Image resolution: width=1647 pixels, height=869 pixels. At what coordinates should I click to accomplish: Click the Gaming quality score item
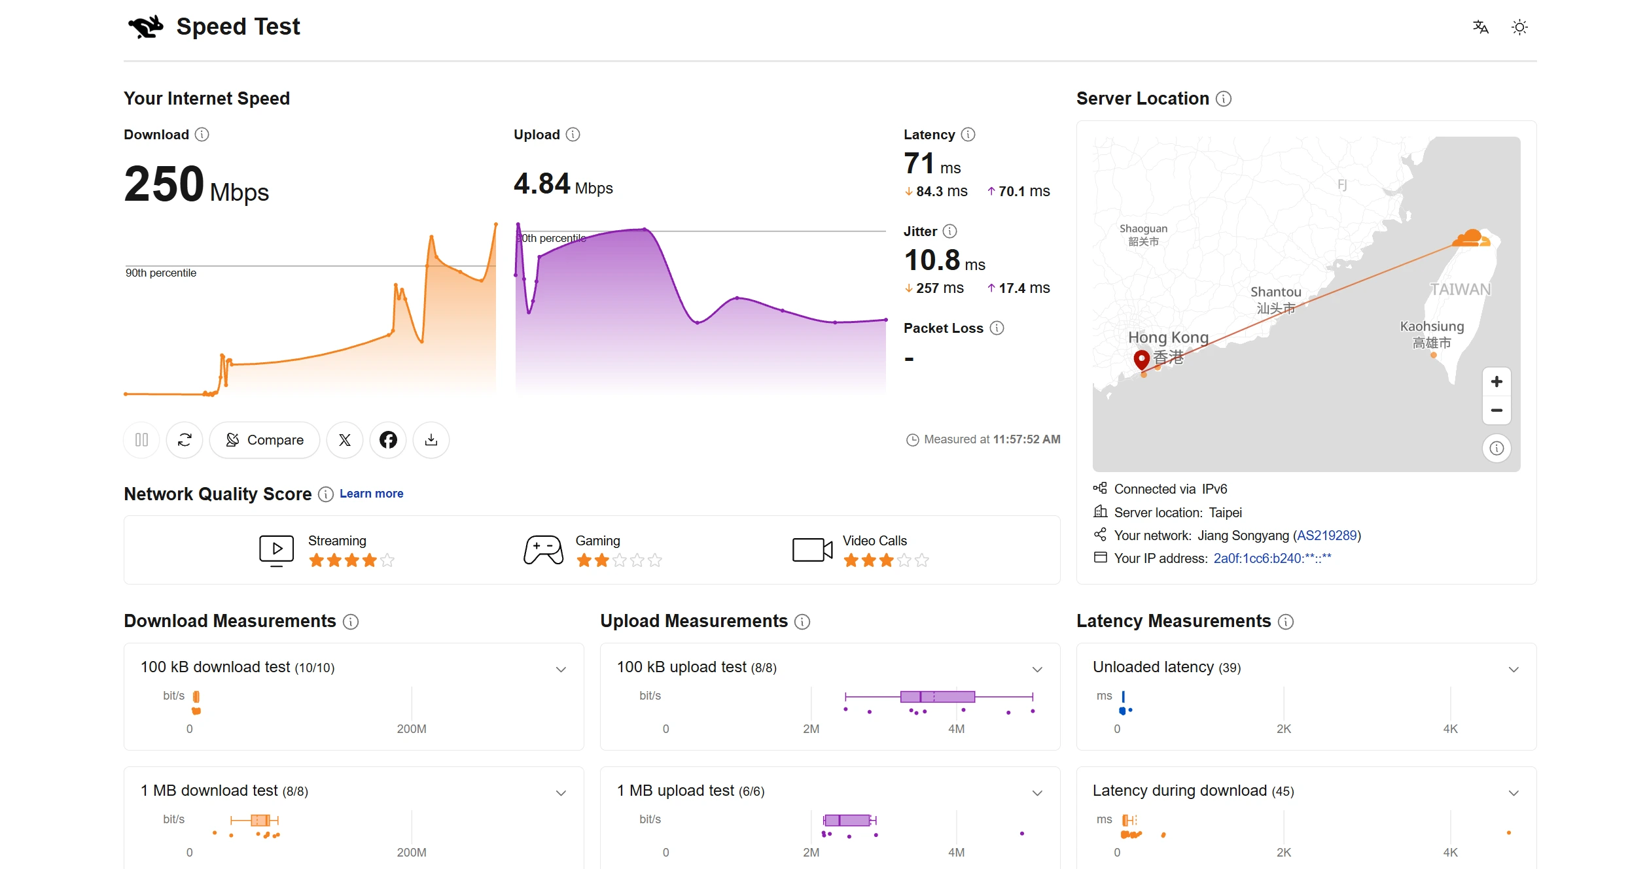coord(593,551)
